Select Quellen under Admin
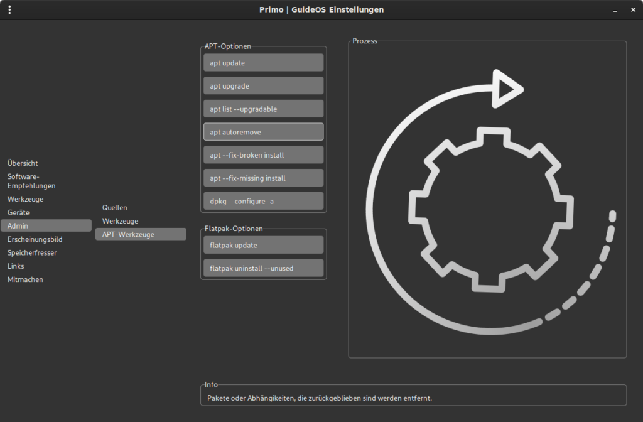Viewport: 643px width, 422px height. click(115, 207)
